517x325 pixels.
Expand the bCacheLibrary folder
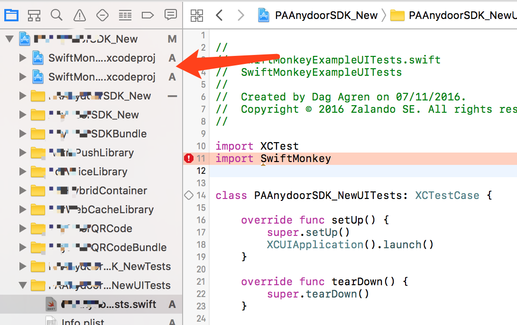click(22, 209)
